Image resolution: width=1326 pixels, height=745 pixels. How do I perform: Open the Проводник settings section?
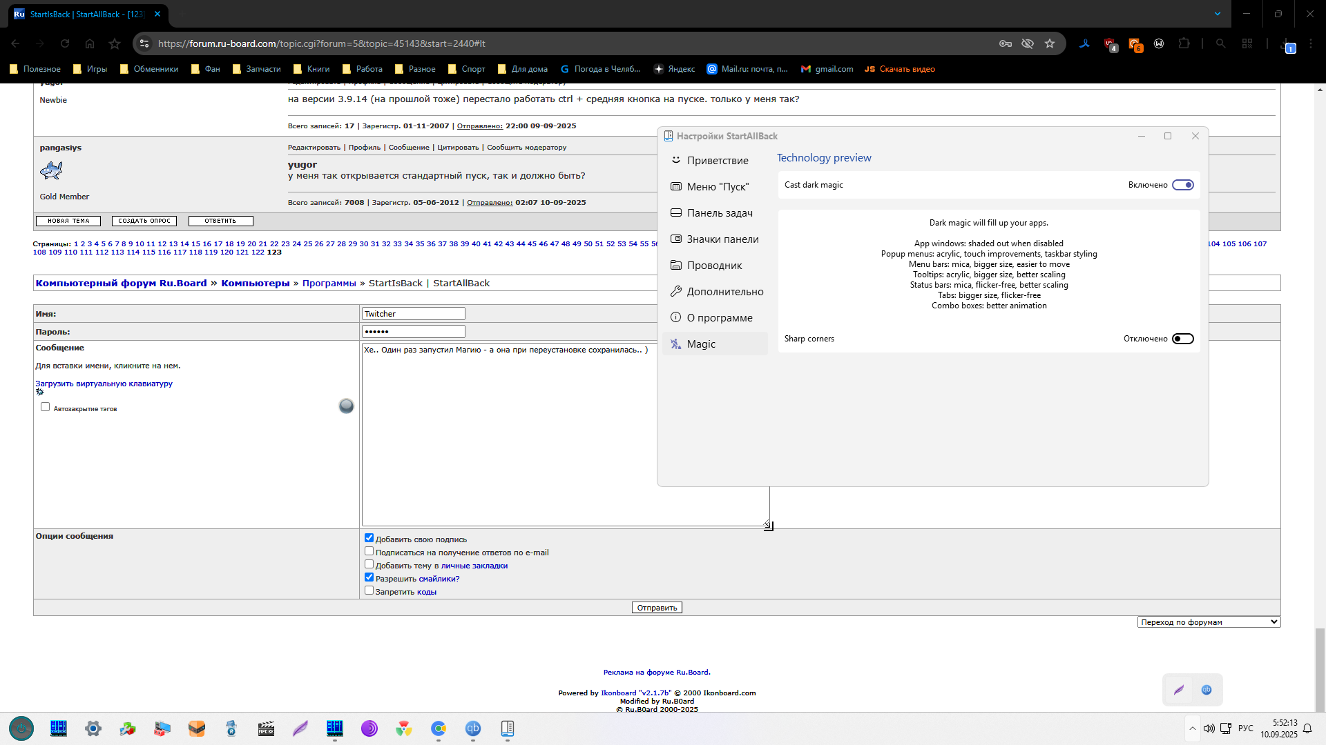click(x=714, y=266)
